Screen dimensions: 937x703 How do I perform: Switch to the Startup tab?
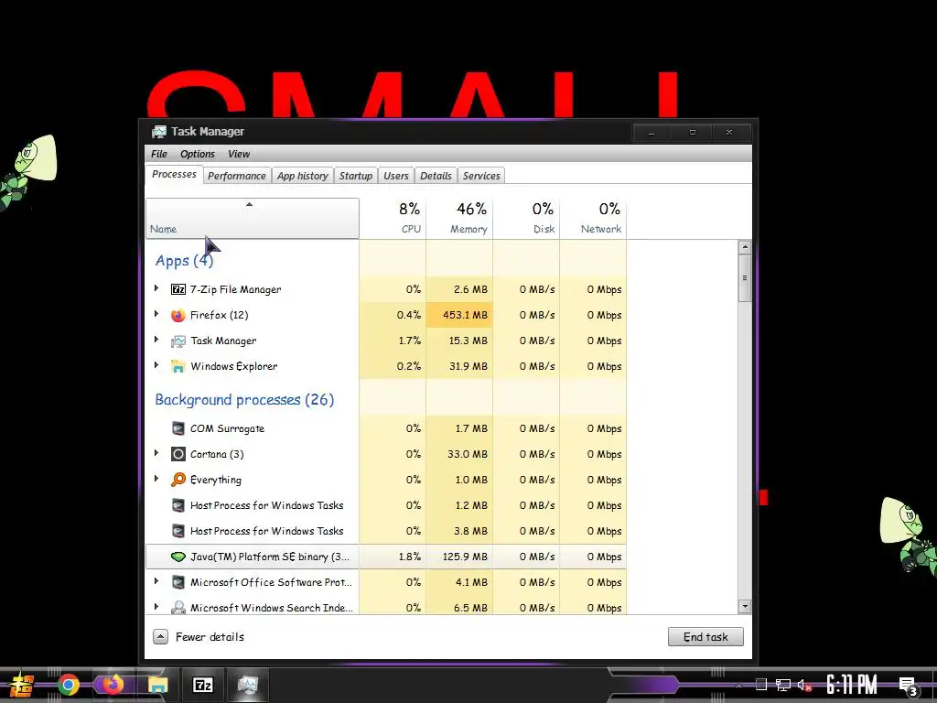click(x=356, y=176)
